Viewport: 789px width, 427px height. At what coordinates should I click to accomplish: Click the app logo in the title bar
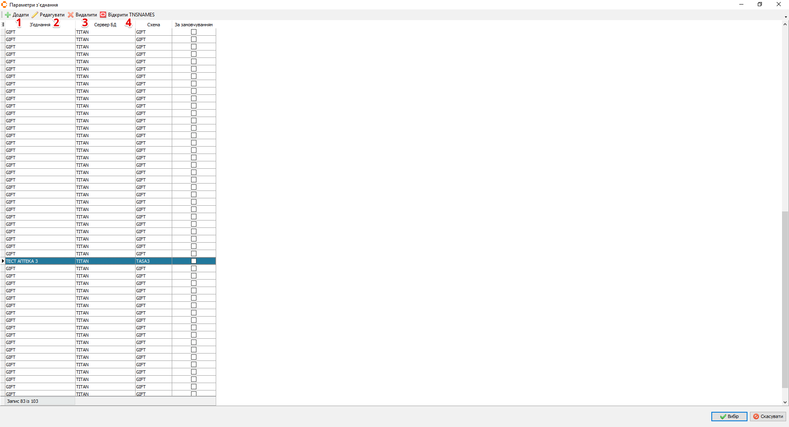[x=4, y=5]
